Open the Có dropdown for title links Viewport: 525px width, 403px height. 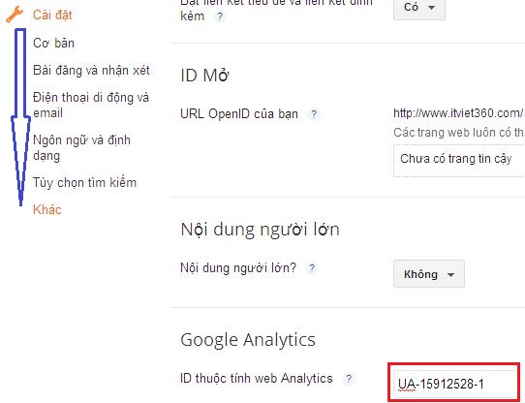point(419,9)
